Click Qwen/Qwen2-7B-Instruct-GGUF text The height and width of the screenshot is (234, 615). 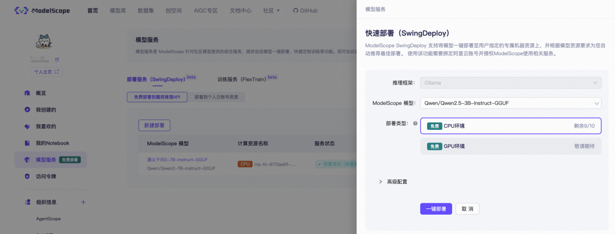coord(181,168)
